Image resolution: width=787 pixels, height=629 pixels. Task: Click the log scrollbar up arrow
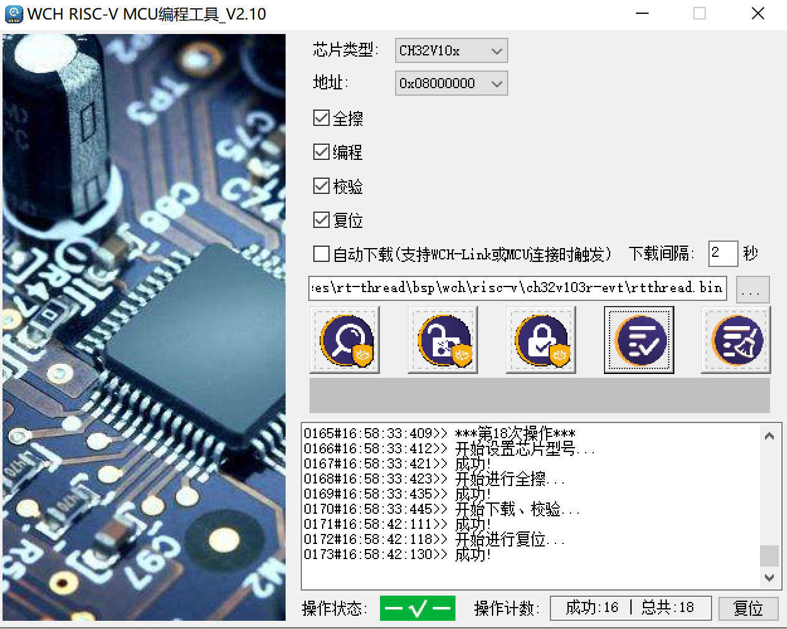pos(769,436)
